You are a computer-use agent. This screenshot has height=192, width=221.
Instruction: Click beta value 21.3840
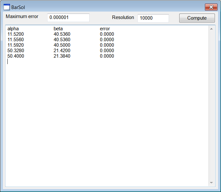click(x=62, y=56)
